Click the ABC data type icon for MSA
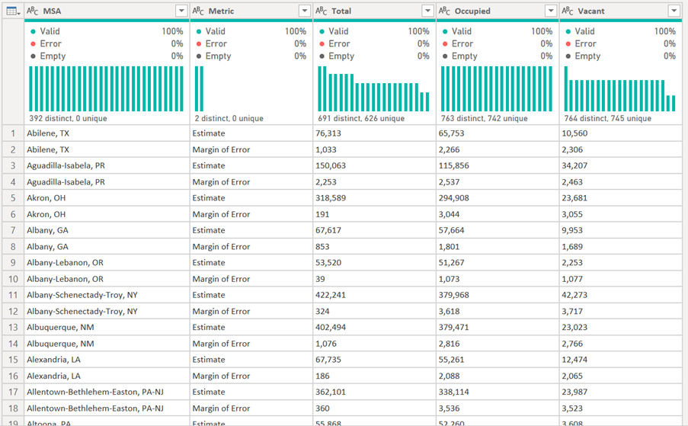 pos(33,11)
